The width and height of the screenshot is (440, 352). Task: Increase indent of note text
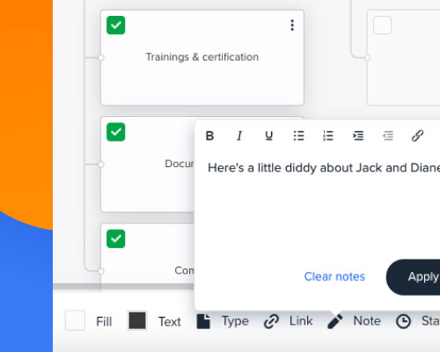coord(358,136)
